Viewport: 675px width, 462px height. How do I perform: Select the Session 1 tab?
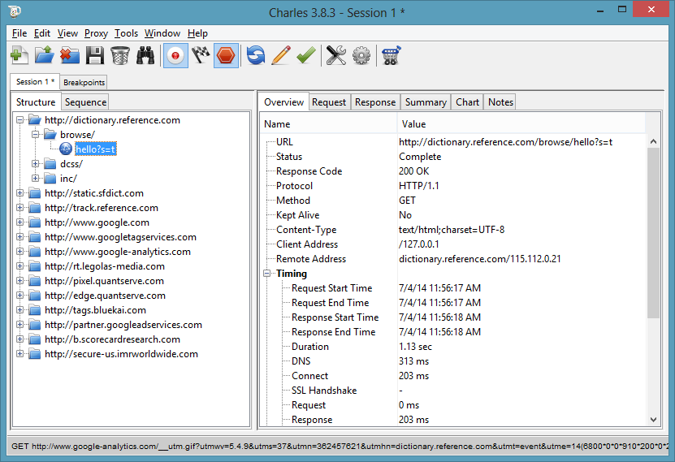point(35,82)
